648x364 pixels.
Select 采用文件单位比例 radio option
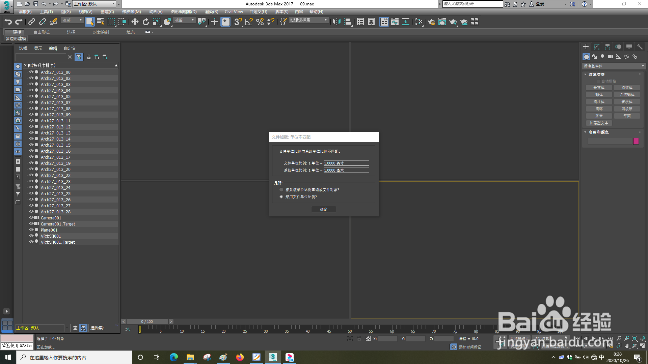[x=281, y=196]
